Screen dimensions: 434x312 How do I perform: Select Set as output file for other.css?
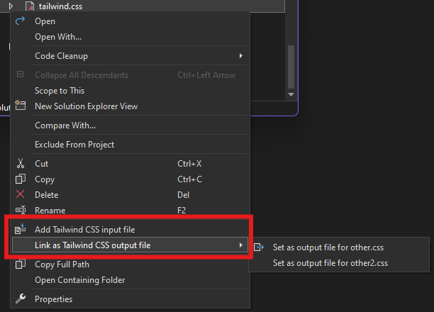pos(339,247)
